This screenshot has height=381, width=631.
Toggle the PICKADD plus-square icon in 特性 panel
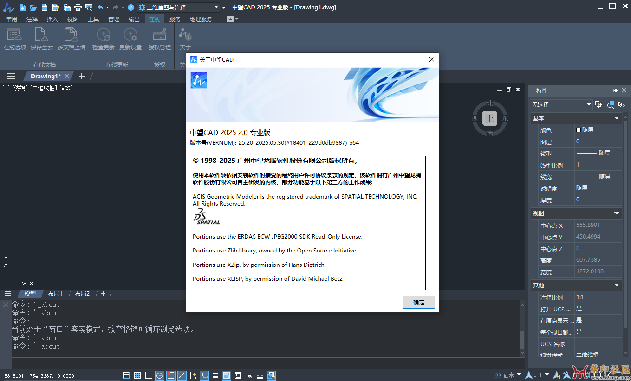599,105
